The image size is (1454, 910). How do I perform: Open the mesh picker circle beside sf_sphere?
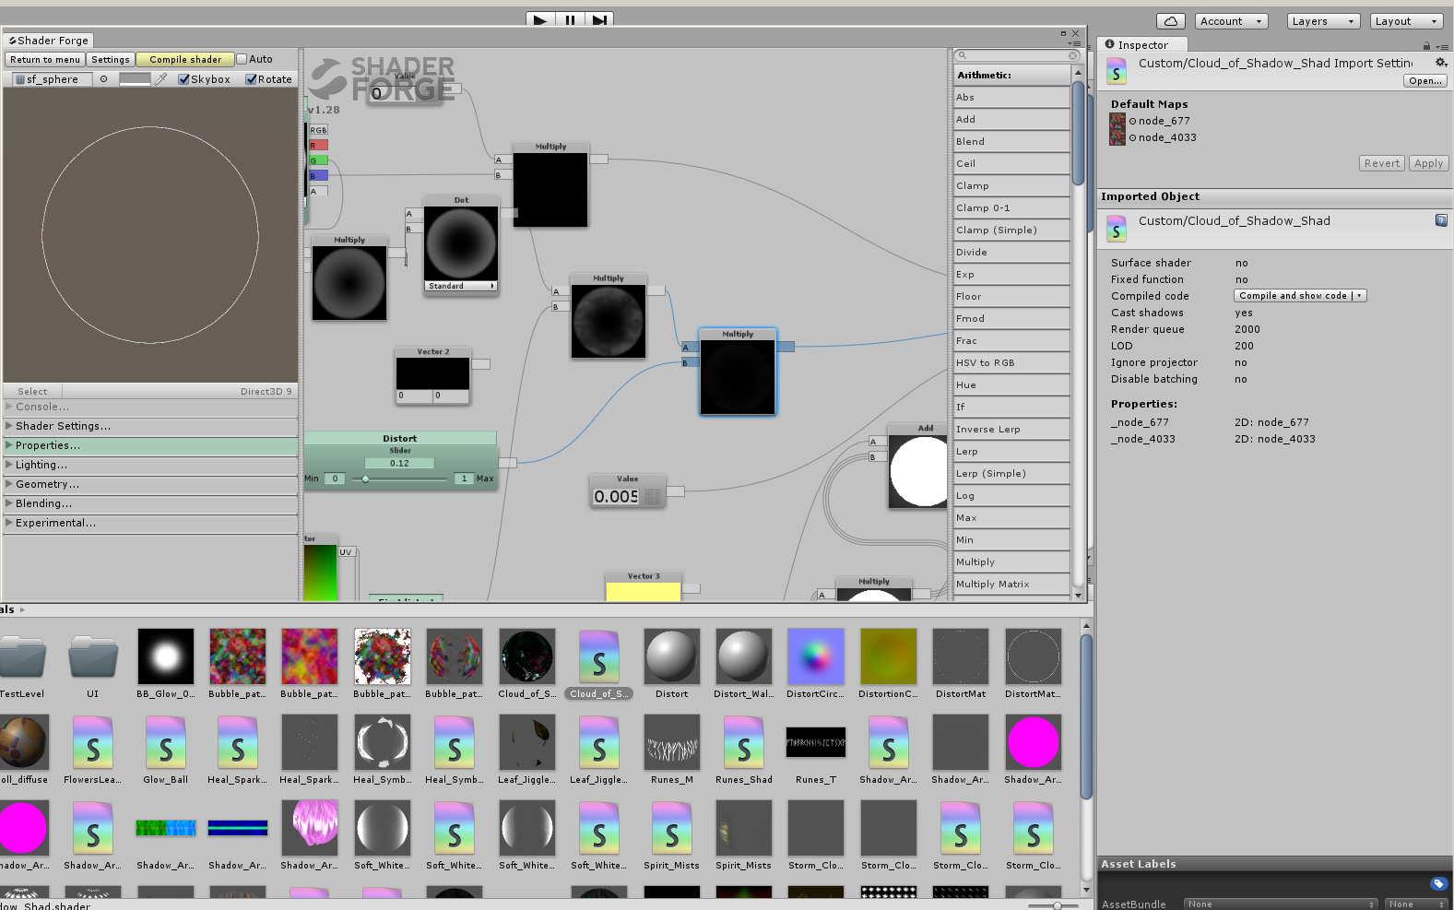(x=104, y=79)
